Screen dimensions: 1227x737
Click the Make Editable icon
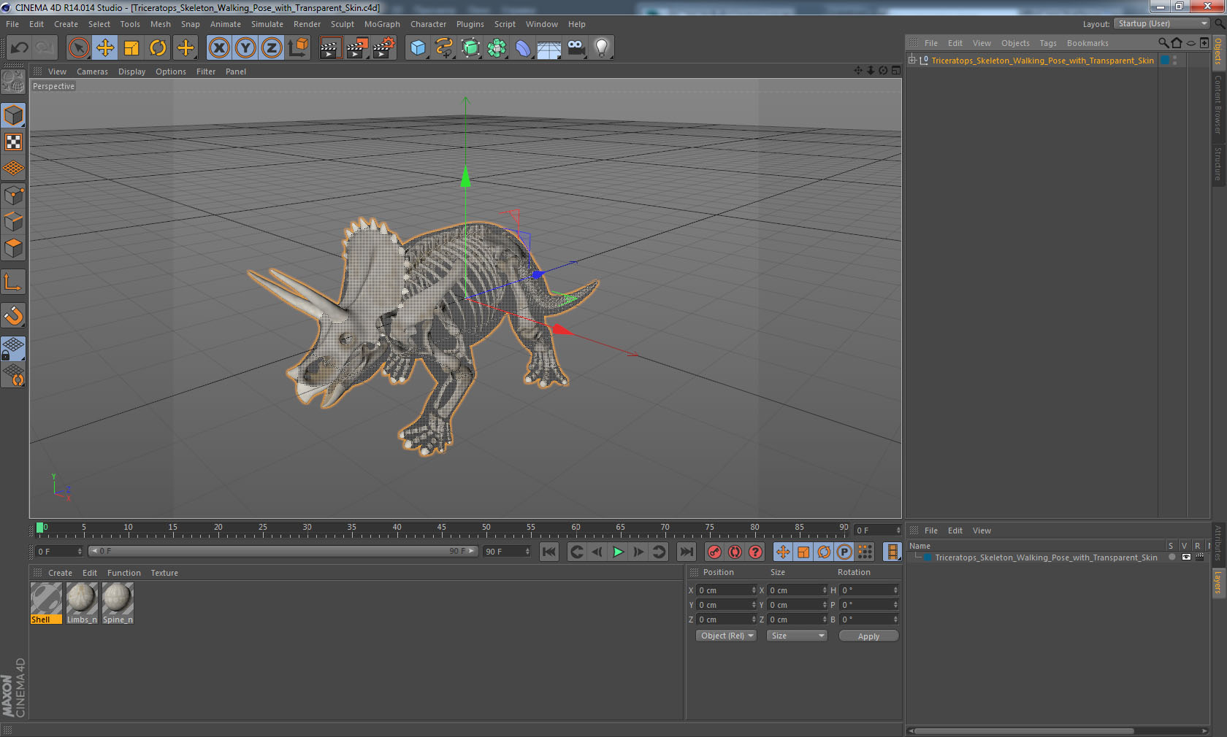click(x=13, y=81)
